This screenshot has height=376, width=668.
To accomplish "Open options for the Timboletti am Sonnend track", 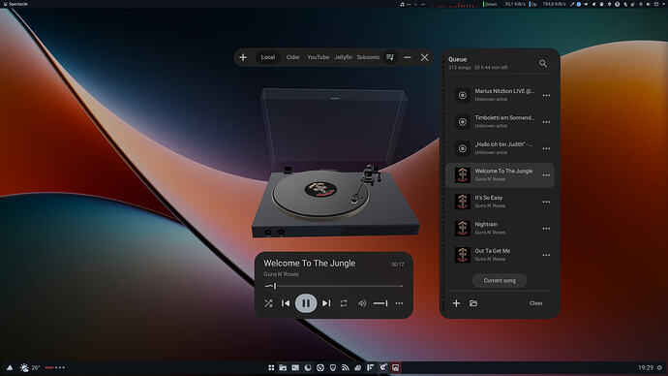I will tap(546, 122).
